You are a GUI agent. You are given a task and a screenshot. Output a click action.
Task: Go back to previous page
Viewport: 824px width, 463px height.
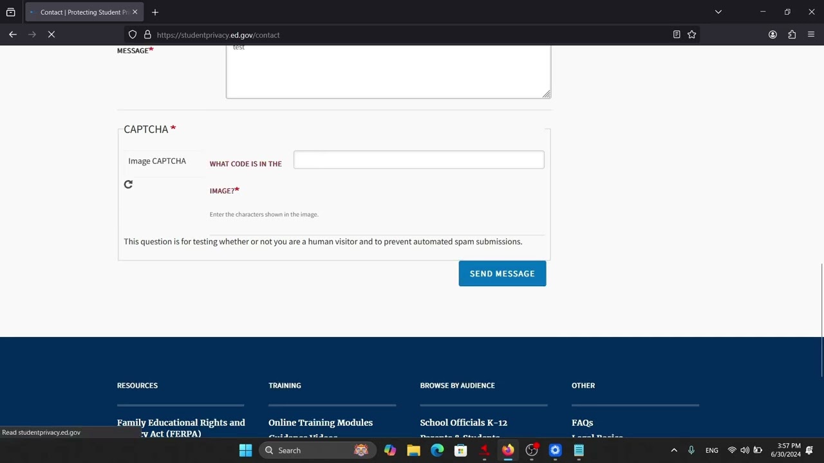pos(13,35)
